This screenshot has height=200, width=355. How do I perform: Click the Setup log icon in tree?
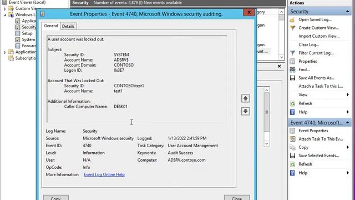pyautogui.click(x=18, y=33)
